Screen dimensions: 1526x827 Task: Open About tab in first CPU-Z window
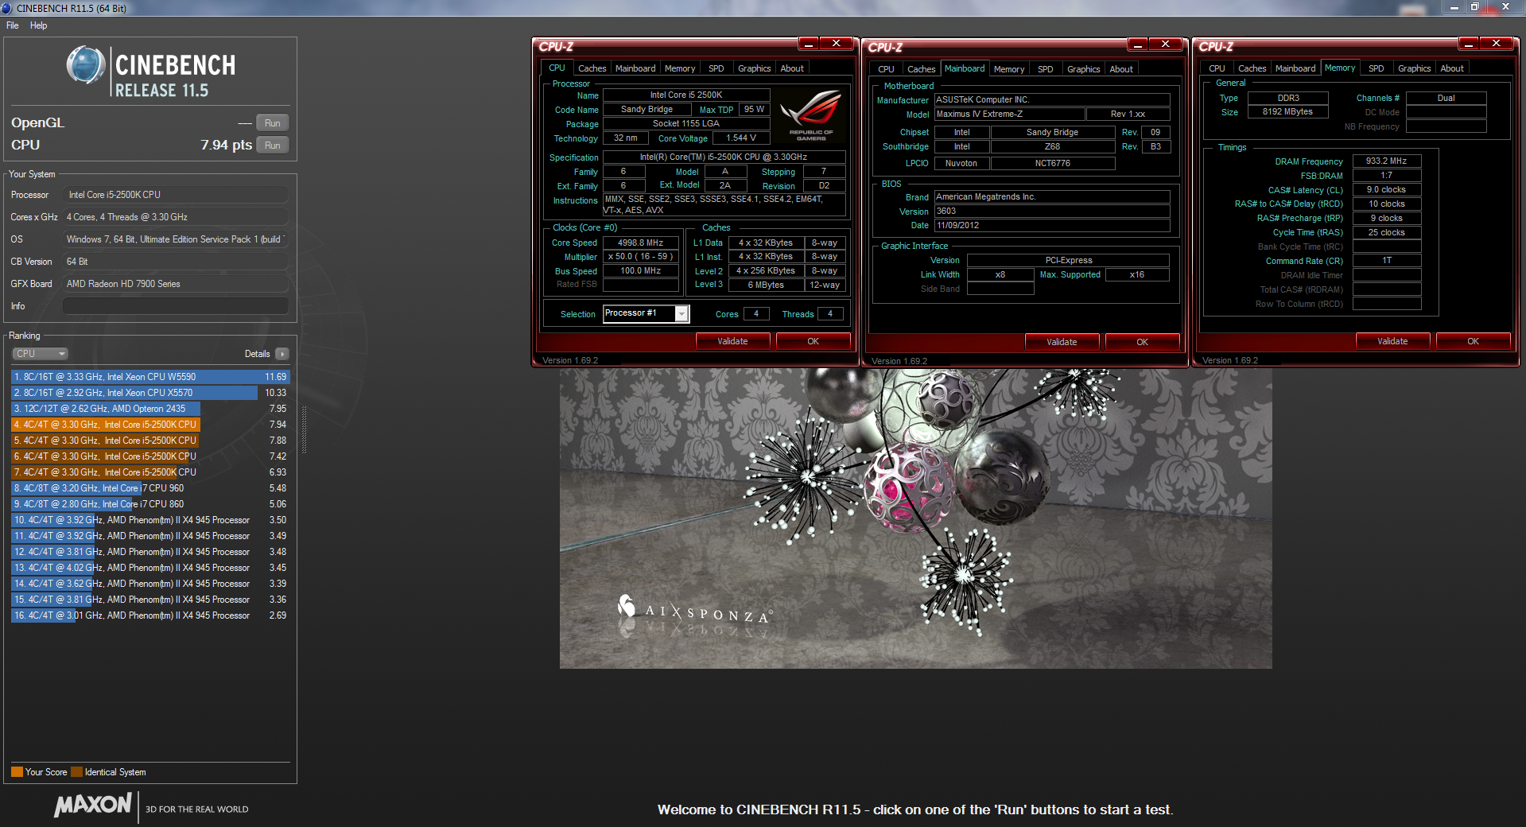click(x=792, y=68)
